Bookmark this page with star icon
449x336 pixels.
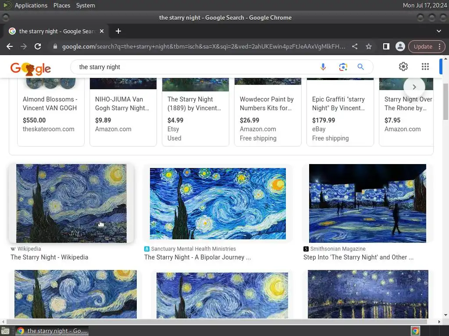point(368,46)
